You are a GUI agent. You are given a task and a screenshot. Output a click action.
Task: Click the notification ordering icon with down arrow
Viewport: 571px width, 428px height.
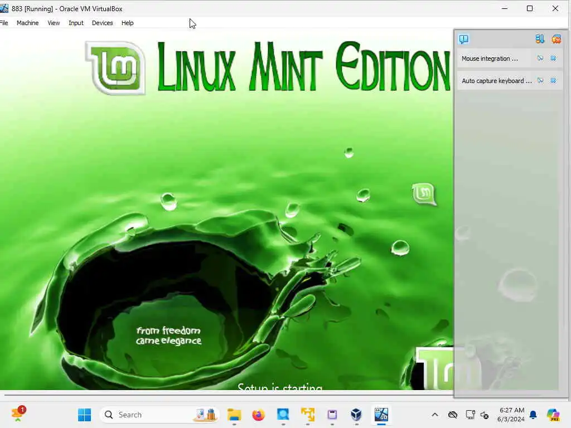click(540, 39)
